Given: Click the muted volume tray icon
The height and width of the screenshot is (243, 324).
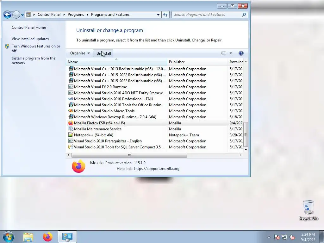Looking at the screenshot, I should click(x=292, y=237).
